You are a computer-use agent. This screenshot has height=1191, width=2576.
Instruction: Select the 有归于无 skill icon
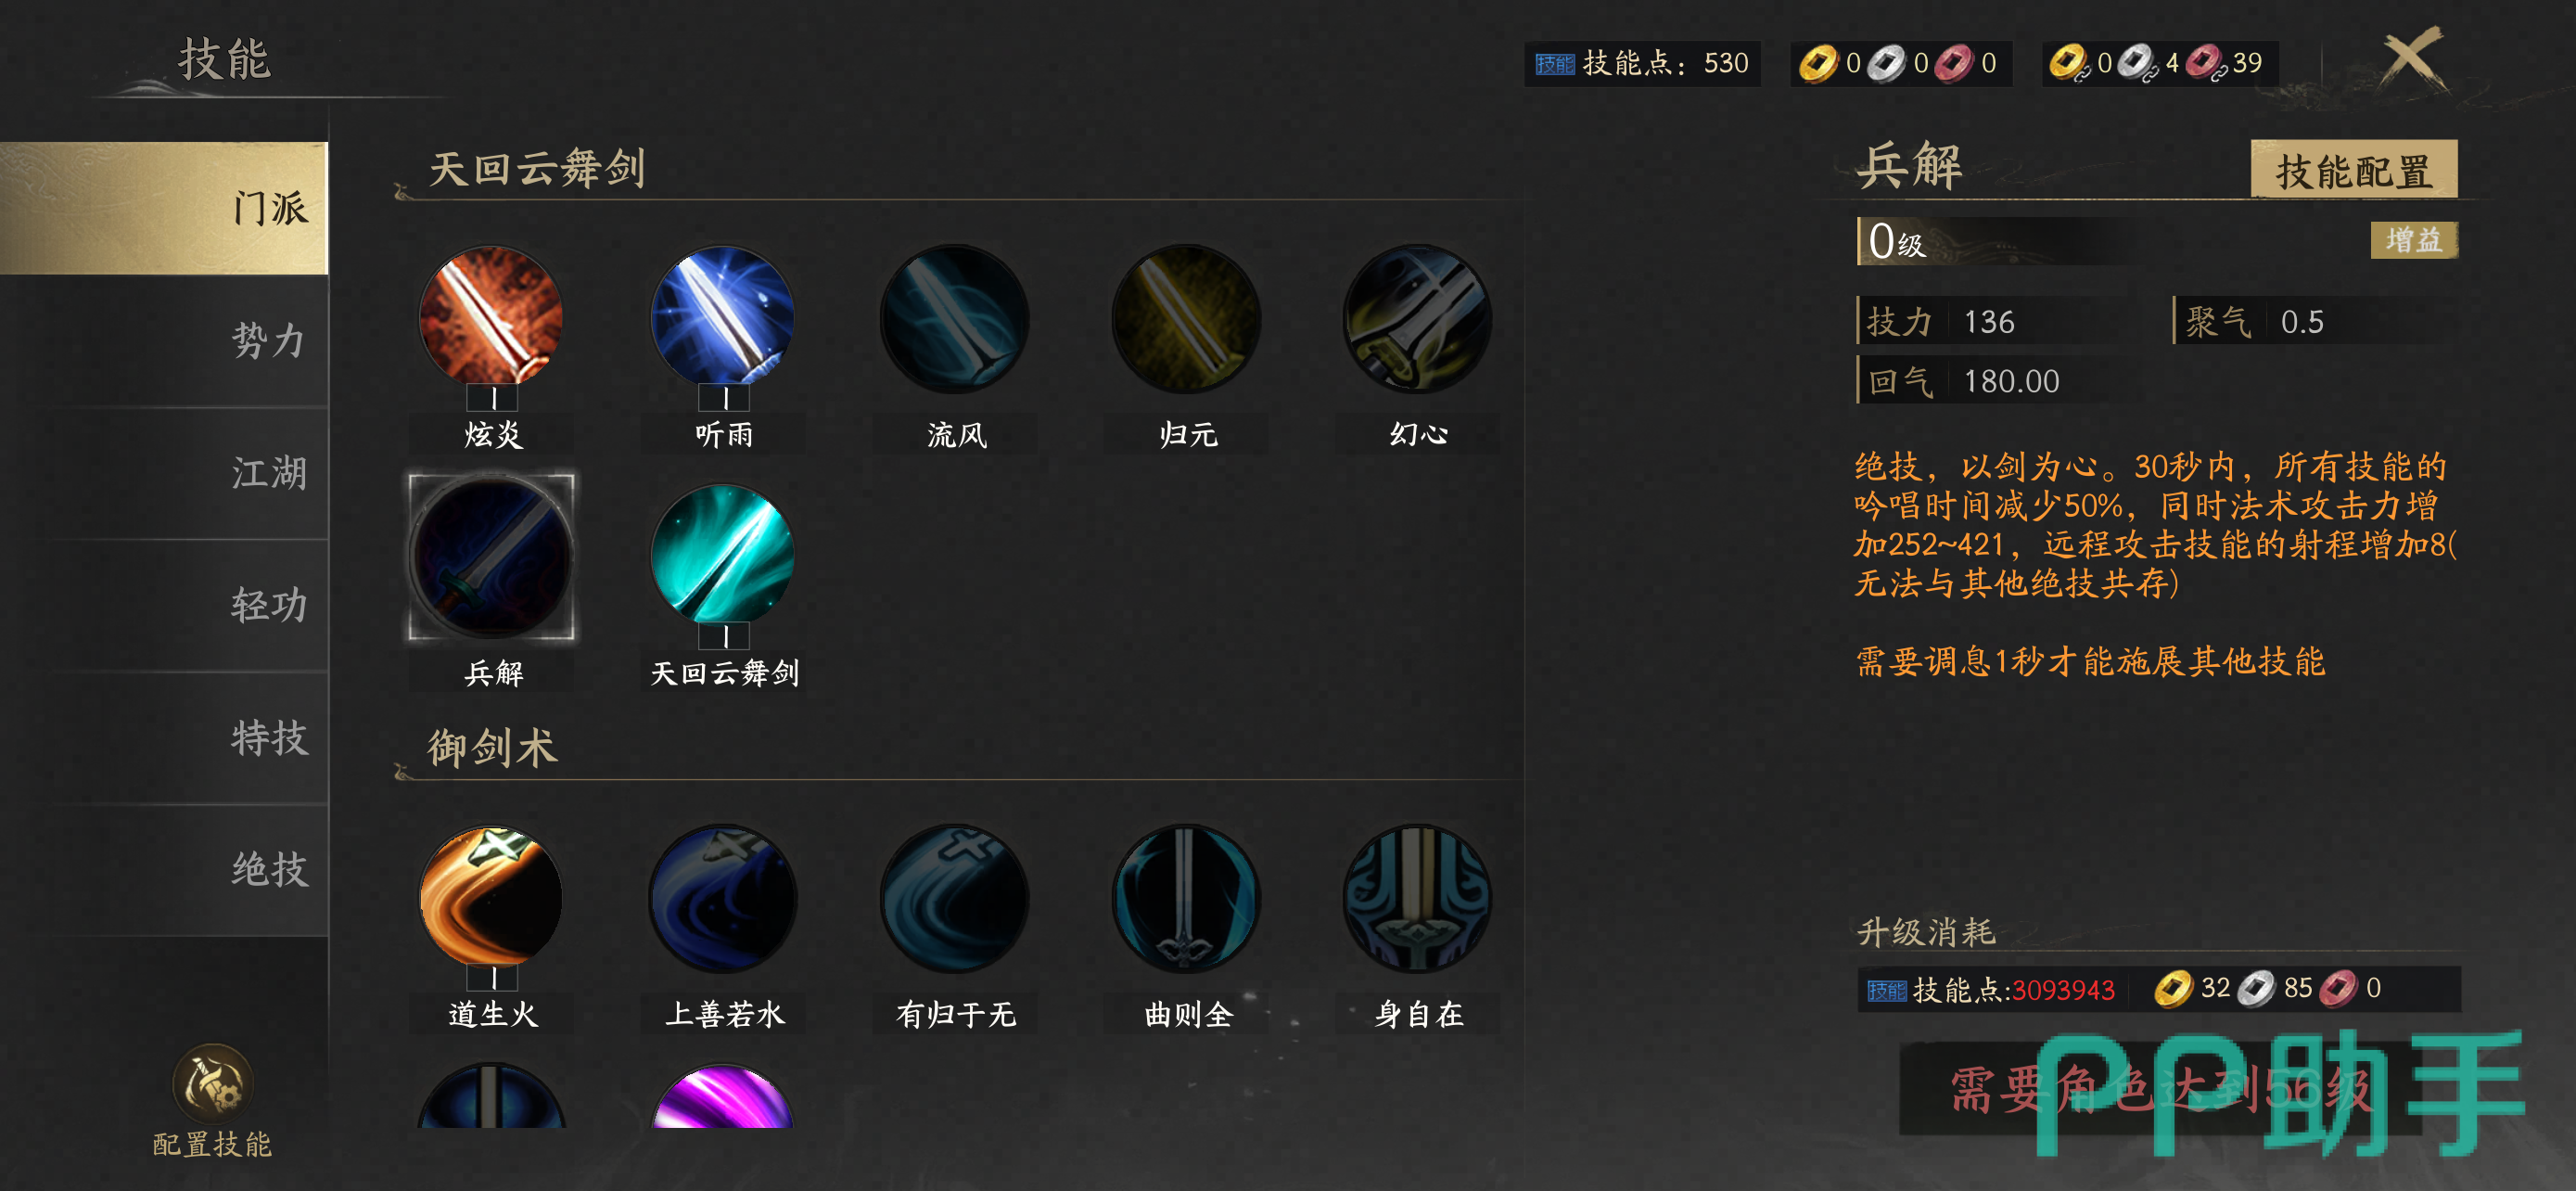954,898
